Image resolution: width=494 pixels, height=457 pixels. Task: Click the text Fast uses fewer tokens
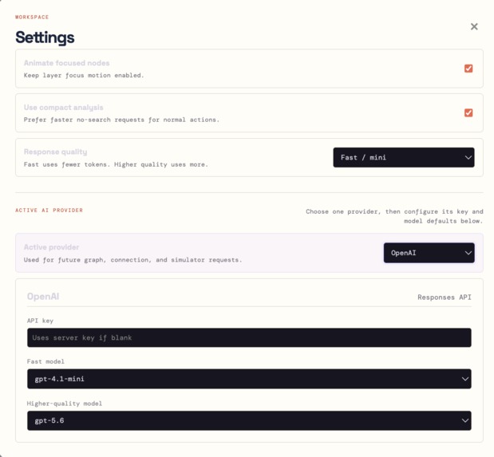116,164
